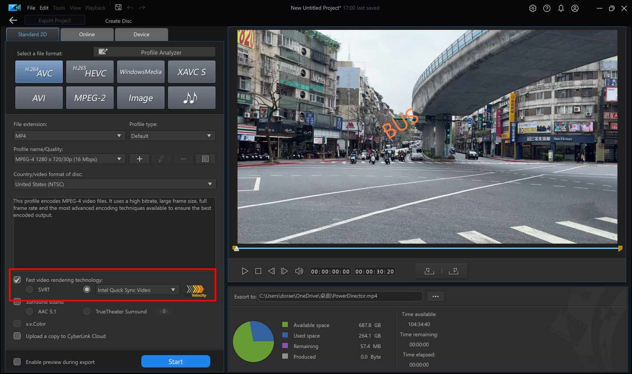Click Export to file path field
The image size is (632, 374).
pos(340,296)
